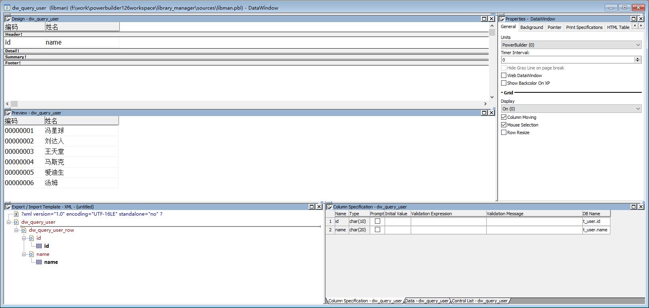Click the bold id column control icon

pos(39,246)
